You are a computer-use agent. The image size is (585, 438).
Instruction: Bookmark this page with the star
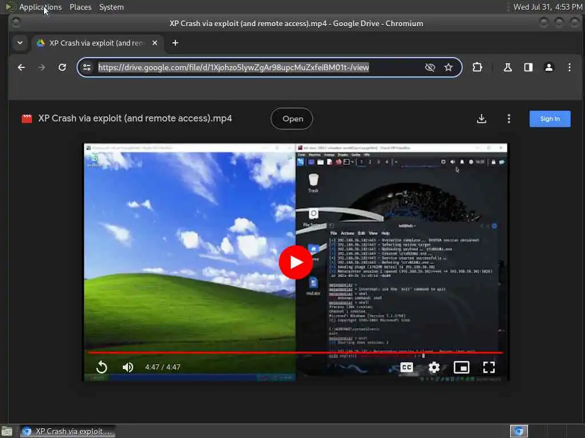tap(448, 67)
